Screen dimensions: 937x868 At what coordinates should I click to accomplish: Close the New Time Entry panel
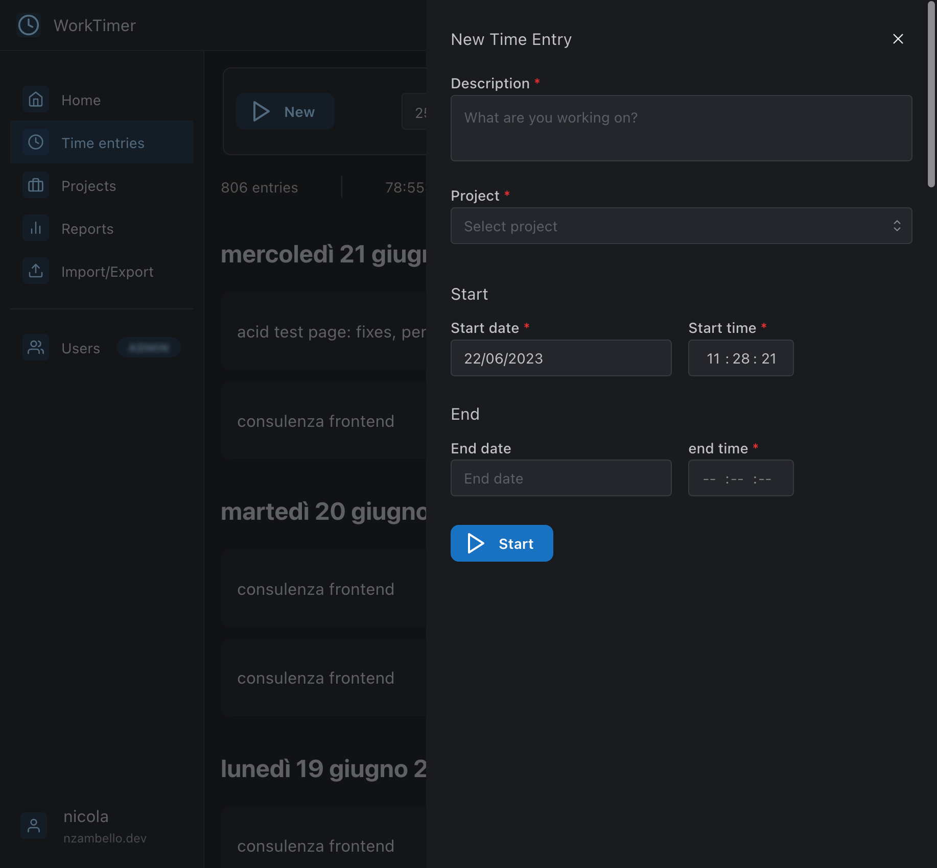click(898, 39)
